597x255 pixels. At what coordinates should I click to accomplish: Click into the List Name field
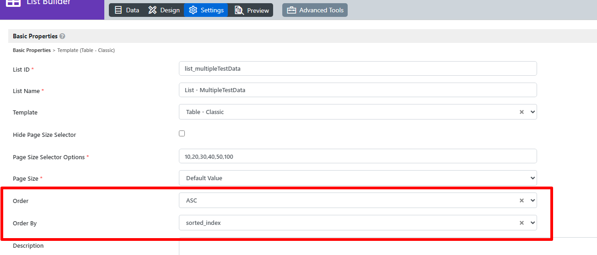[358, 90]
